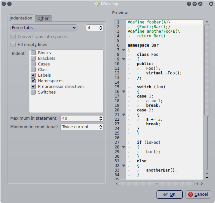Click 'bar();' line in preview
The width and height of the screenshot is (215, 203).
click(x=153, y=152)
